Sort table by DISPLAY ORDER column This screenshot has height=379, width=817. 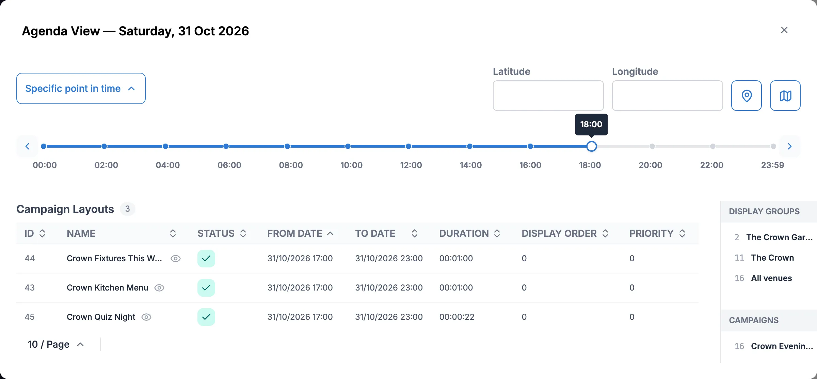605,233
